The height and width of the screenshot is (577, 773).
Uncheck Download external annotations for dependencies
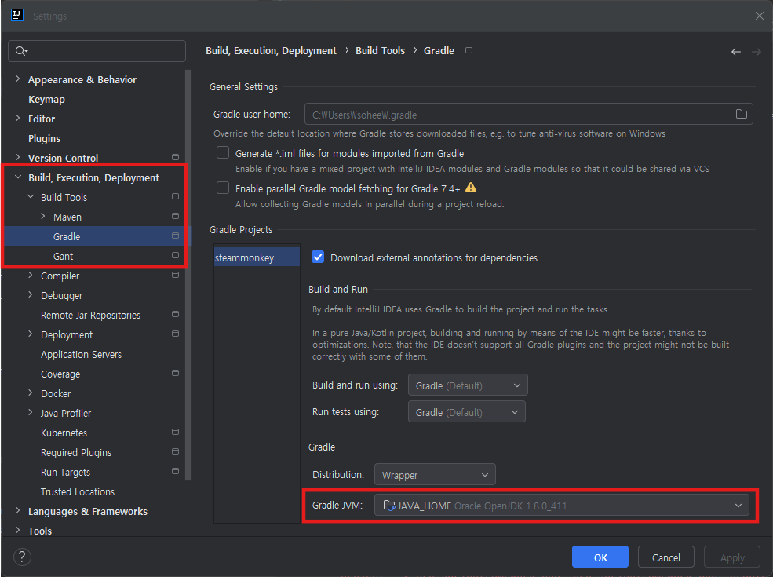point(318,257)
